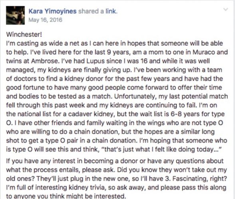Click the word "Unfortunately" in the post
The width and height of the screenshot is (235, 199).
135,96
